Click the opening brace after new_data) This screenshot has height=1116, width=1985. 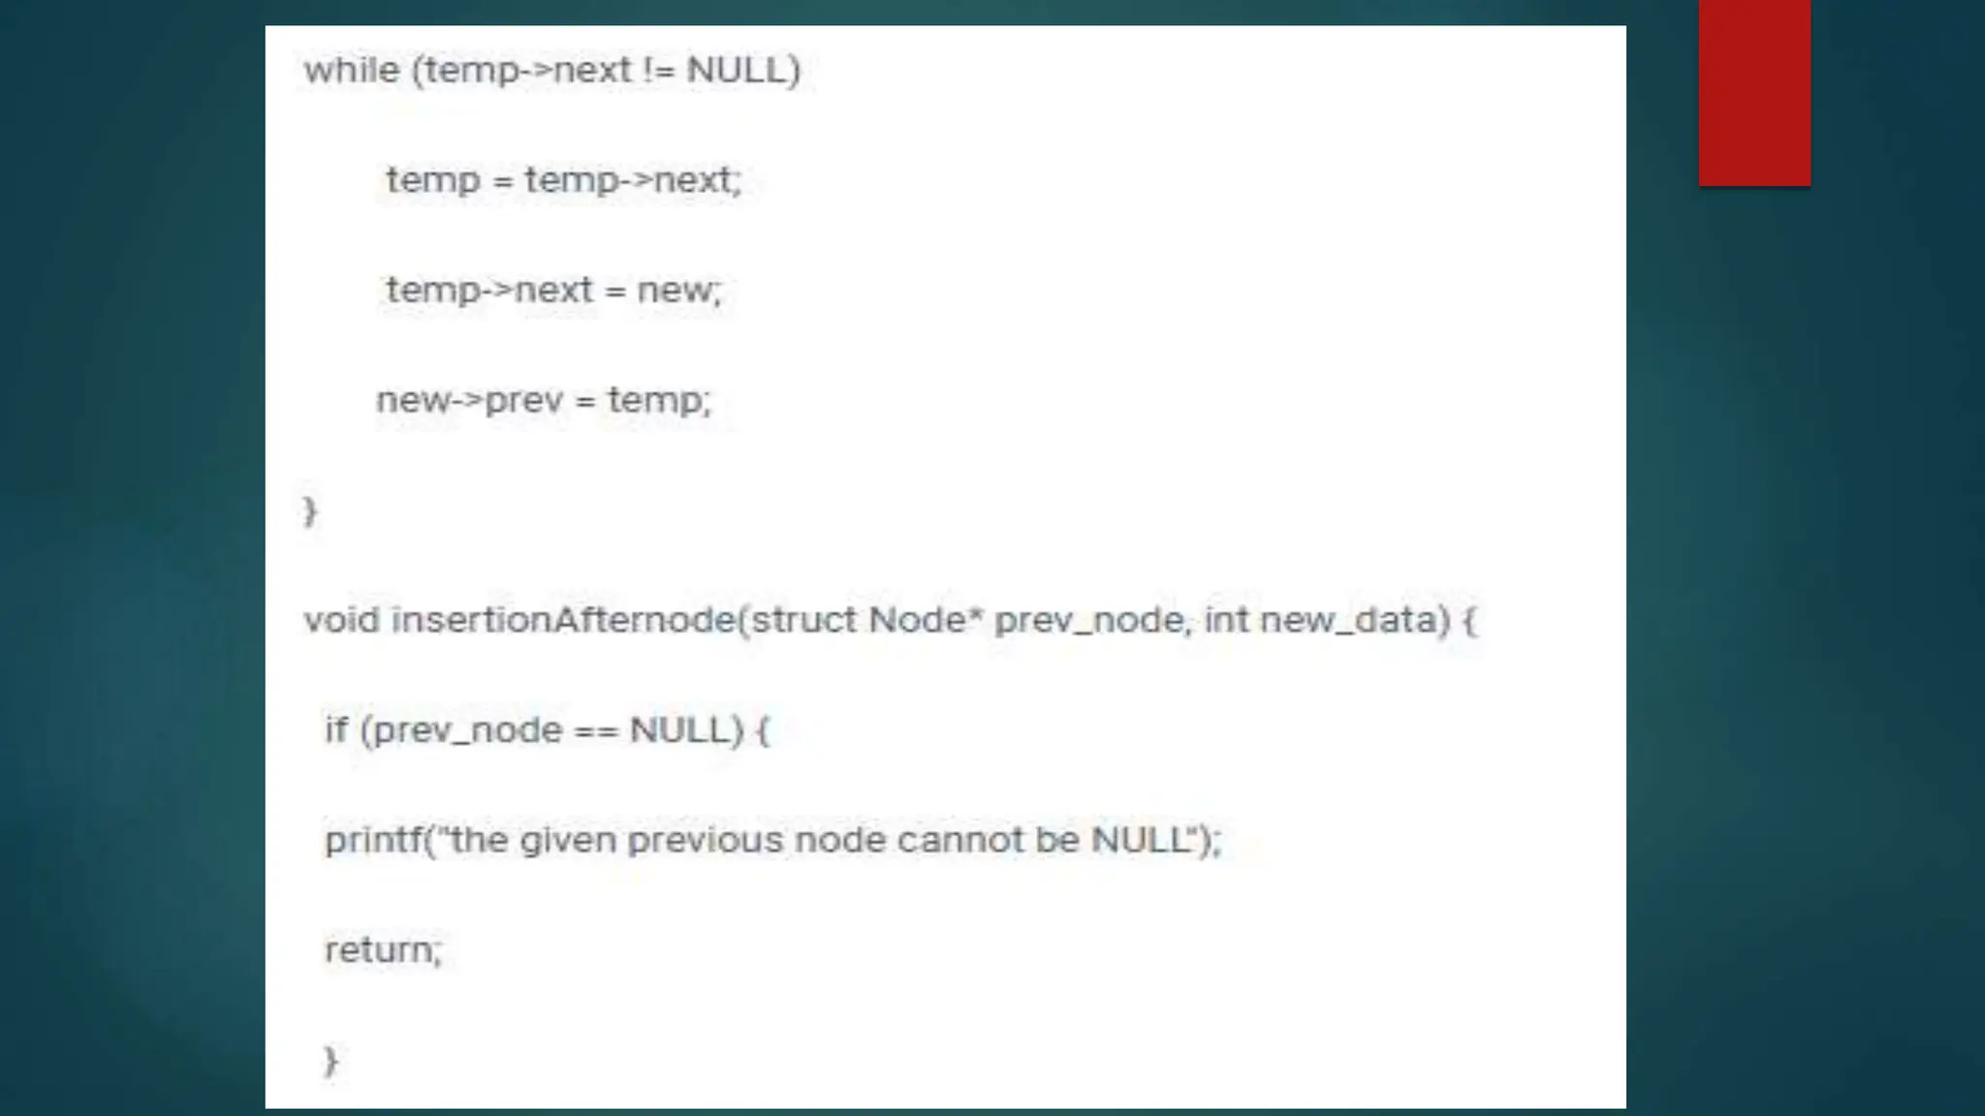[1469, 620]
